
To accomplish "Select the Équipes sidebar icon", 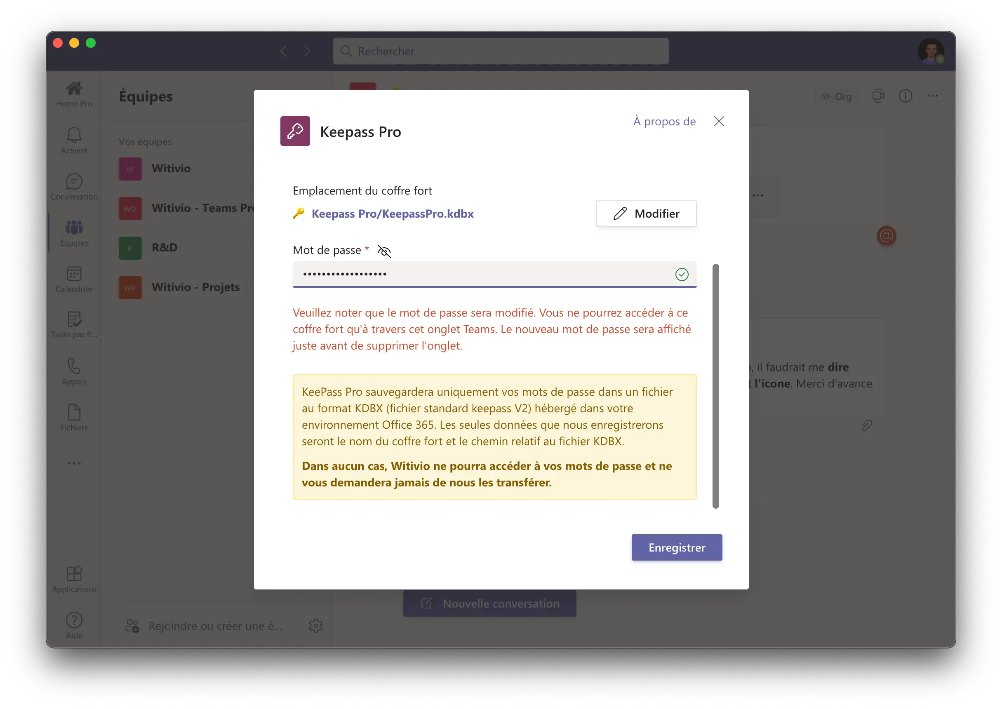I will pos(74,233).
